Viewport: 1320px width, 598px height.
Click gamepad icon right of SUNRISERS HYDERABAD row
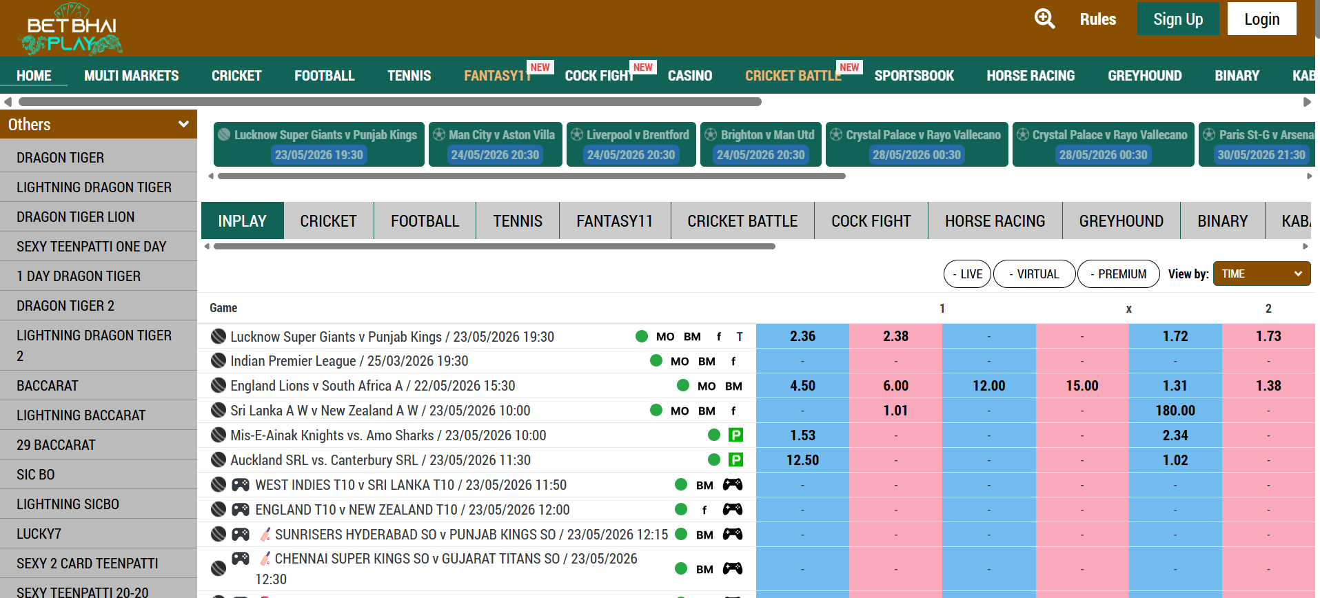(x=732, y=534)
